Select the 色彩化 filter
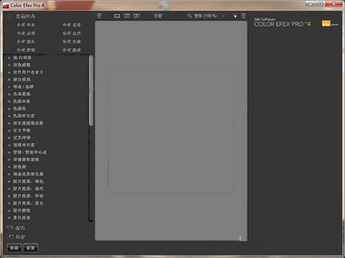 (x=19, y=108)
